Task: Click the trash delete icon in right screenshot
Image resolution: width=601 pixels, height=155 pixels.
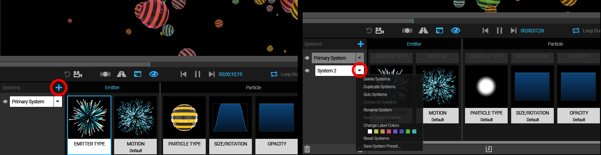Action: click(x=307, y=149)
